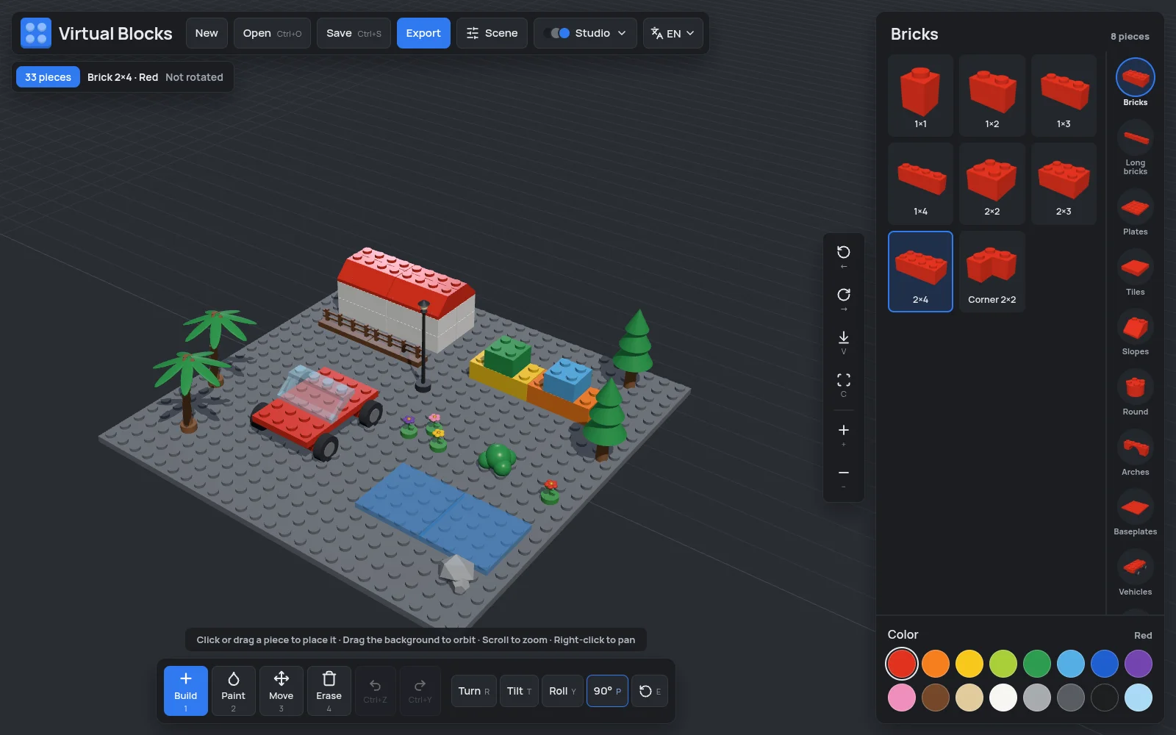The width and height of the screenshot is (1176, 735).
Task: Click the top-down view arrow icon
Action: 844,343
